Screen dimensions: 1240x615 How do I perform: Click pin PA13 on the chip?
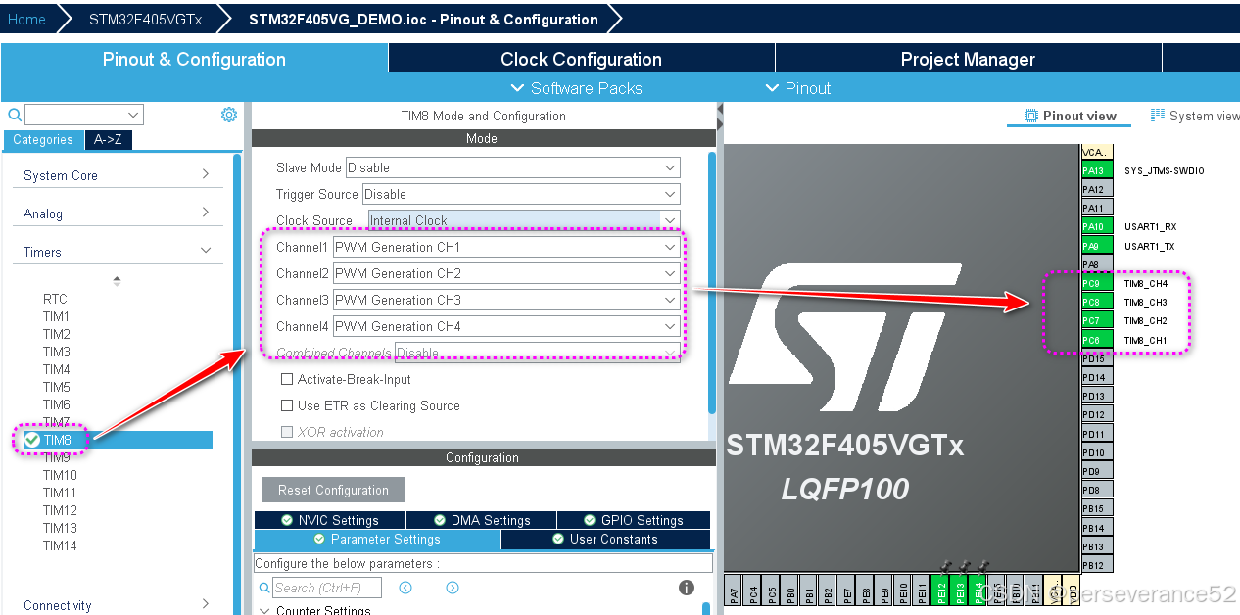[x=1097, y=170]
